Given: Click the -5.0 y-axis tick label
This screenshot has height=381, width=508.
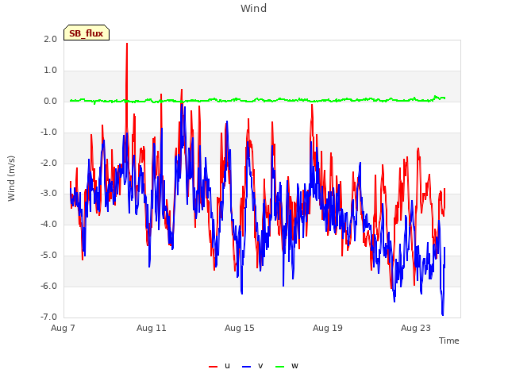Looking at the screenshot, I should (x=48, y=256).
